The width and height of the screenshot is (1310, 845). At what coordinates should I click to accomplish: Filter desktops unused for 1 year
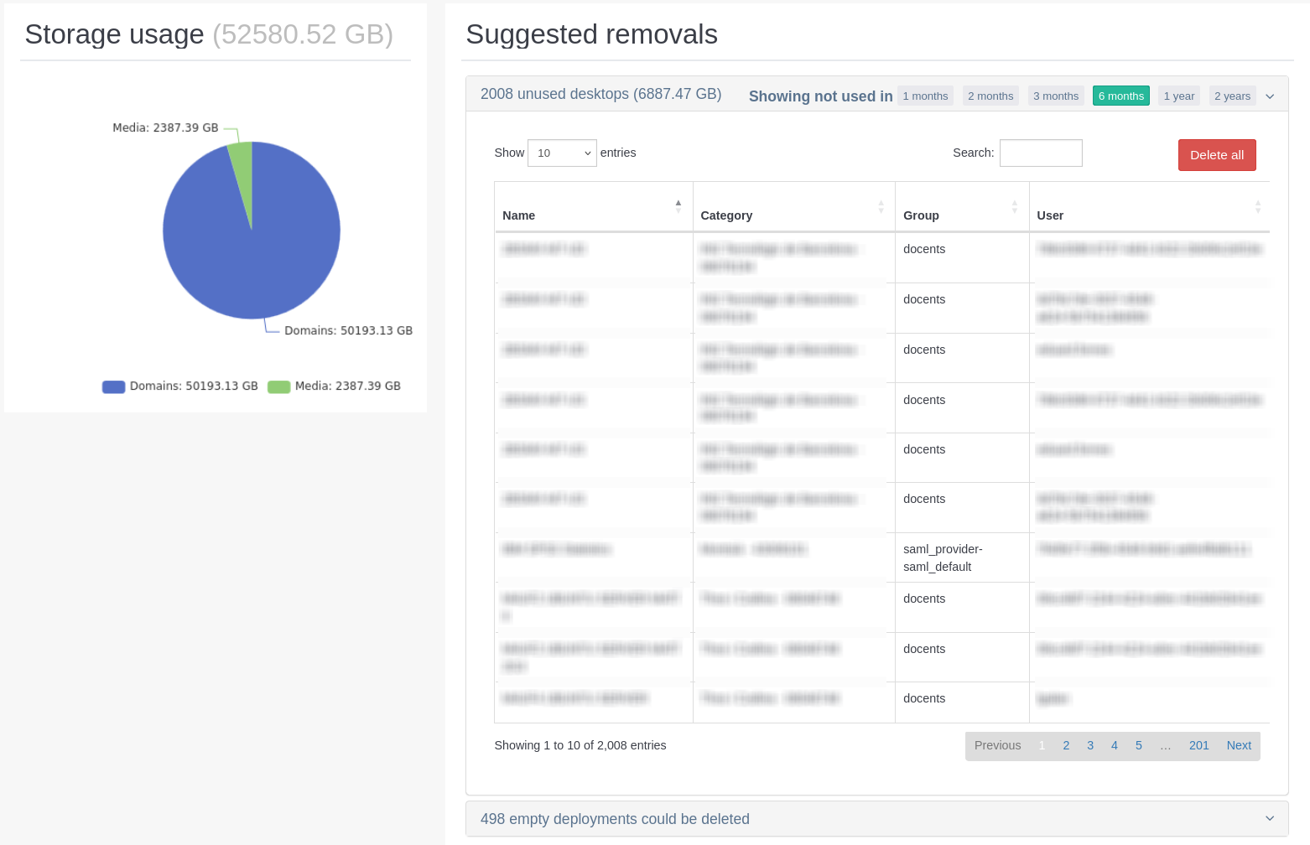(x=1178, y=96)
